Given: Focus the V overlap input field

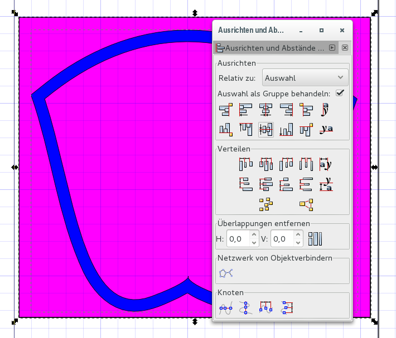Looking at the screenshot, I should coord(283,239).
